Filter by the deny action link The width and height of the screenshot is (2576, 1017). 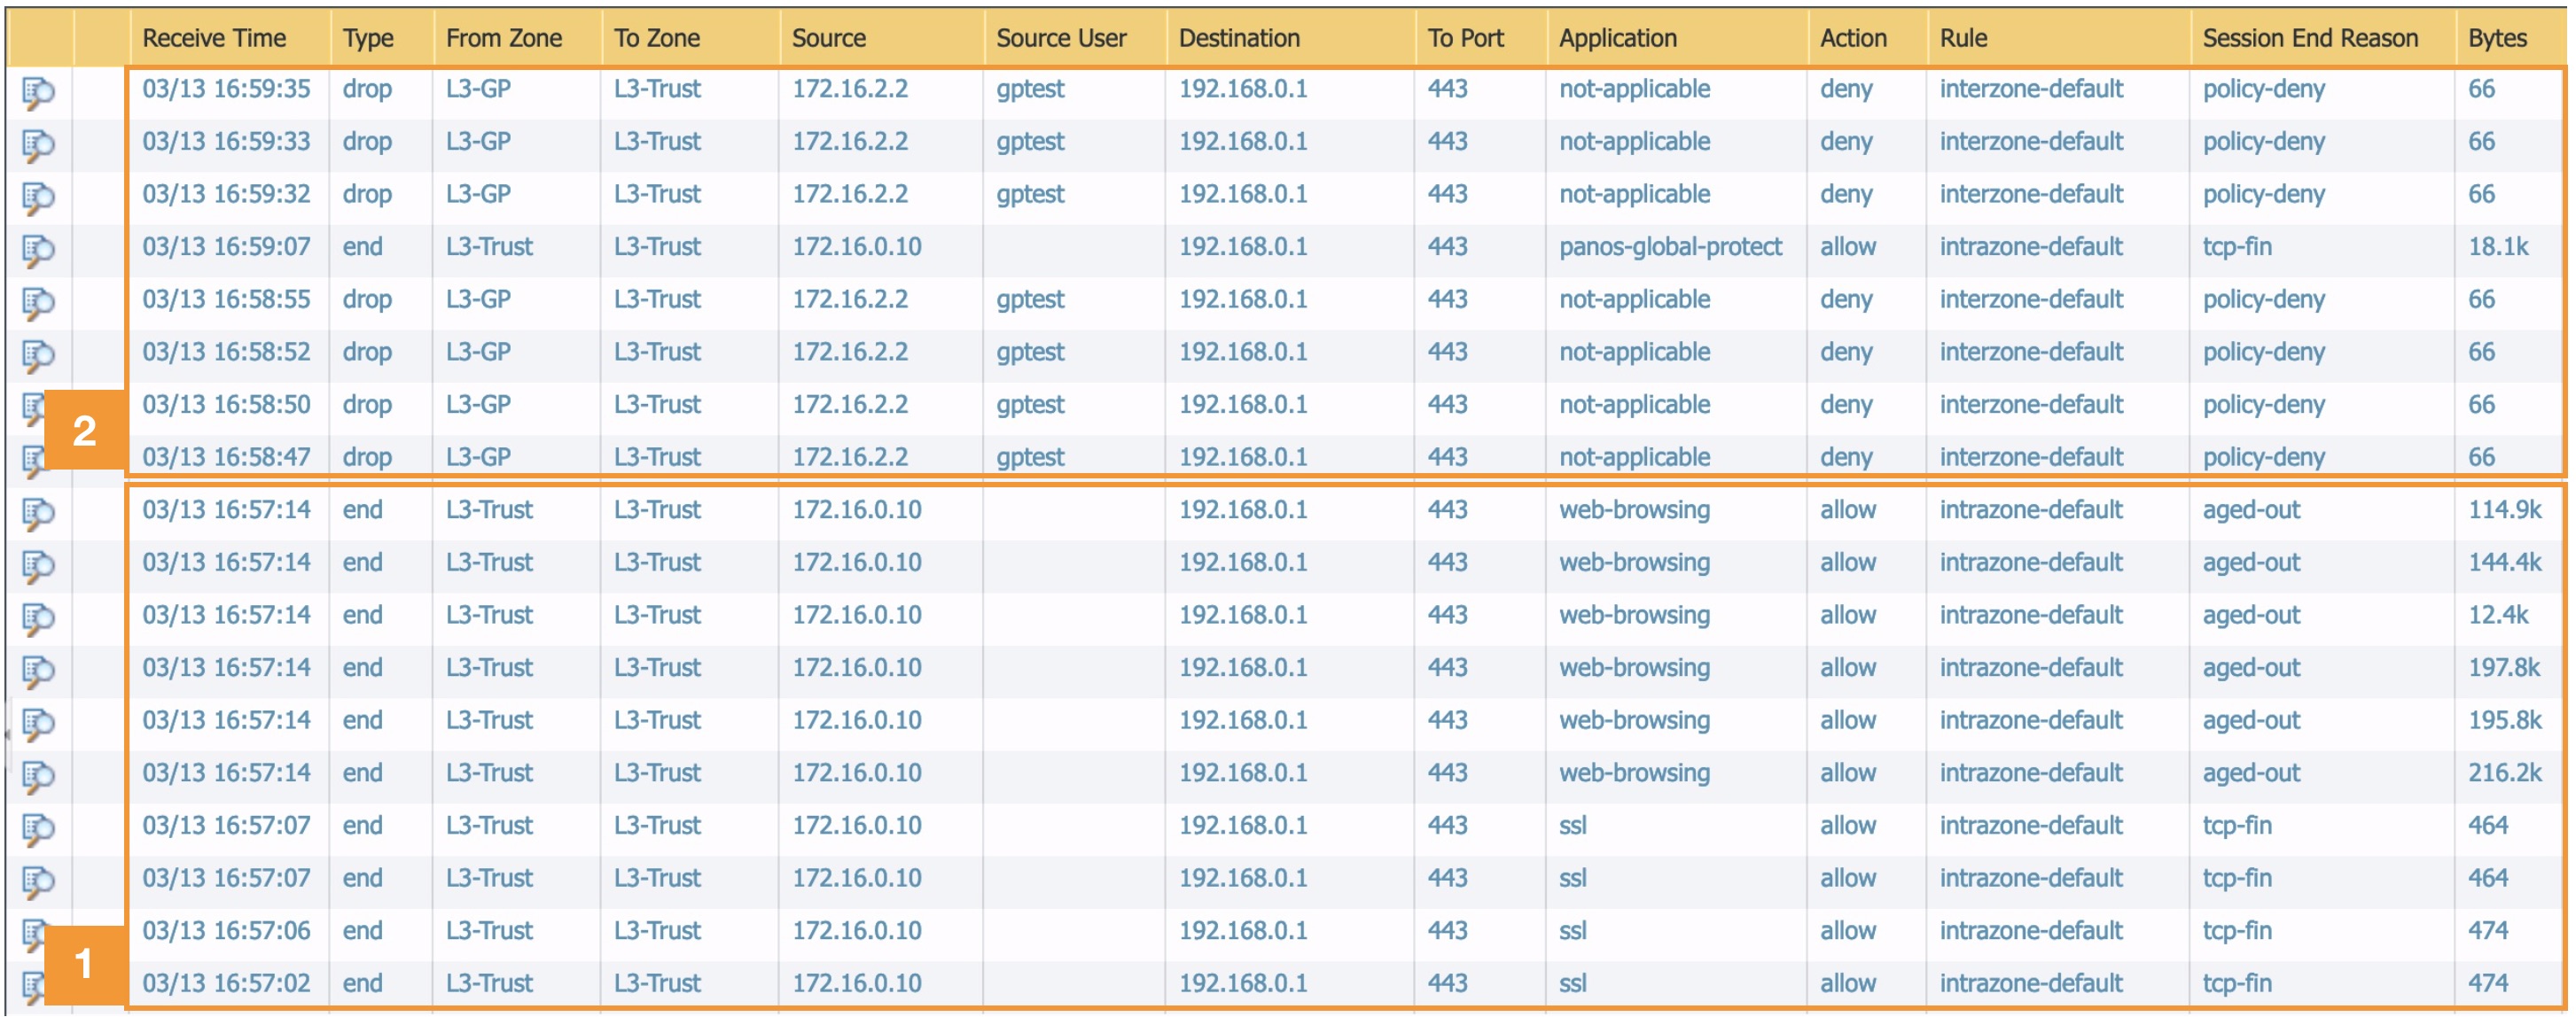pyautogui.click(x=1847, y=89)
